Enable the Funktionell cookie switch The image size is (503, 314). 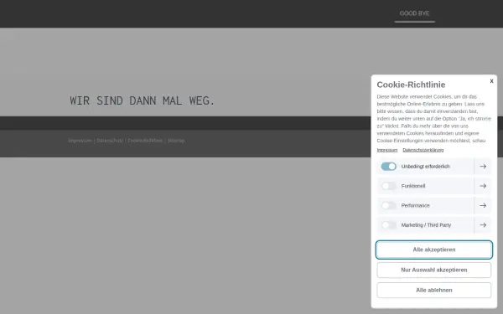pos(388,186)
